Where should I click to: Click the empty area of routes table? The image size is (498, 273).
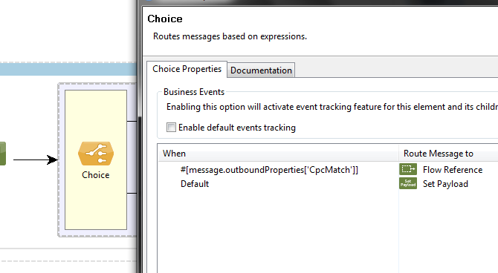pyautogui.click(x=278, y=231)
